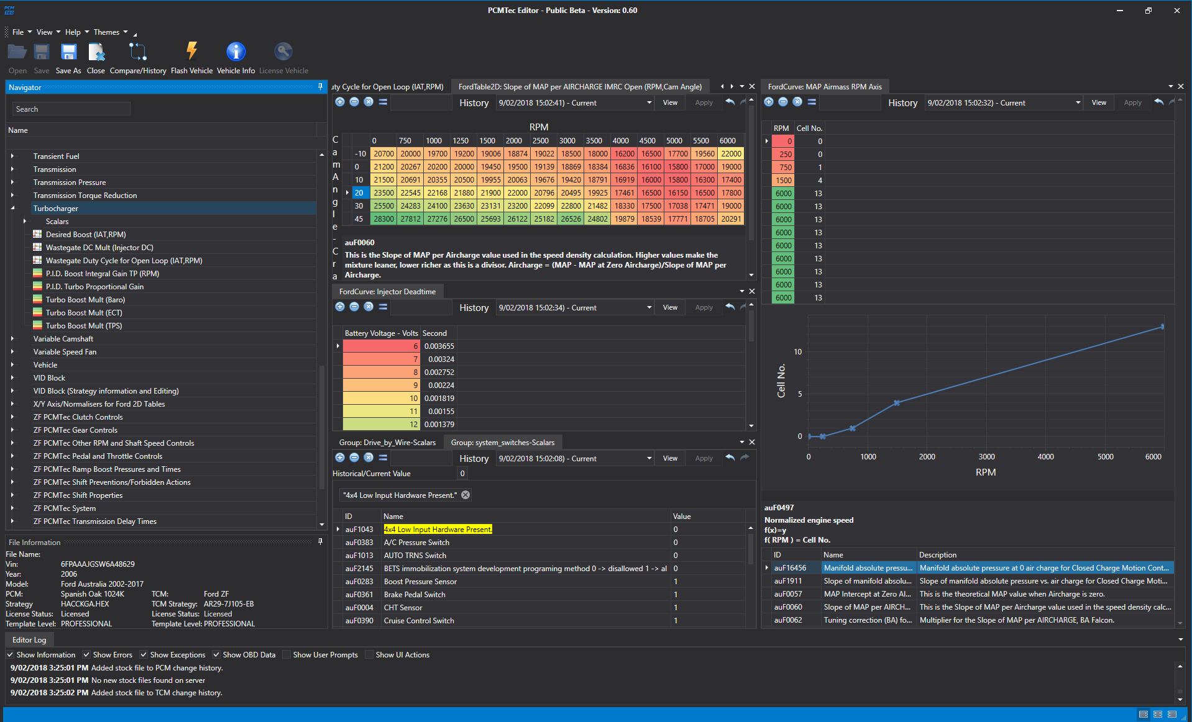The image size is (1192, 722).
Task: Click View button in MAP Airmass panel
Action: pyautogui.click(x=1098, y=102)
